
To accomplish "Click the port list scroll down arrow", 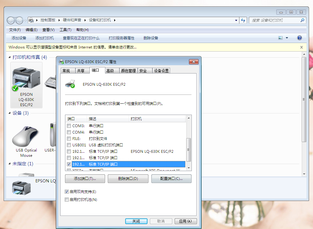I will pos(188,168).
